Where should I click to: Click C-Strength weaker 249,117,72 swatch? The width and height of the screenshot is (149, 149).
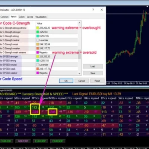coord(38,48)
